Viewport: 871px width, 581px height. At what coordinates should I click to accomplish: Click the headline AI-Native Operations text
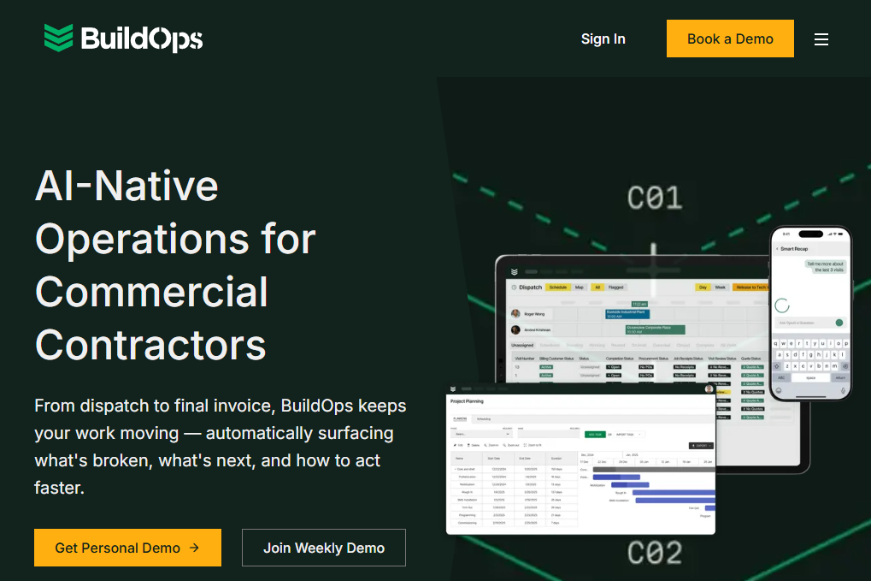tap(175, 265)
